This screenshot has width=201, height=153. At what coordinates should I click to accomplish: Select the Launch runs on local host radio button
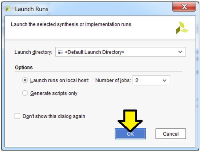click(x=25, y=80)
